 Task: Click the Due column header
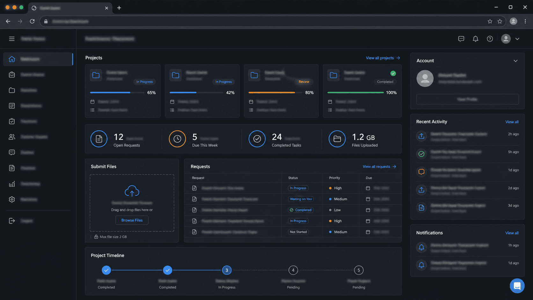[x=369, y=178]
